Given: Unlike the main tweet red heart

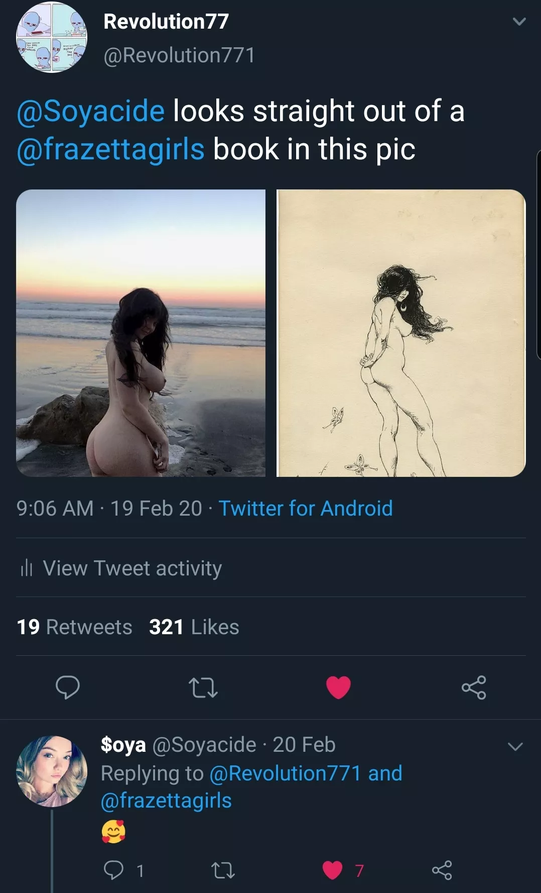Looking at the screenshot, I should [x=338, y=687].
